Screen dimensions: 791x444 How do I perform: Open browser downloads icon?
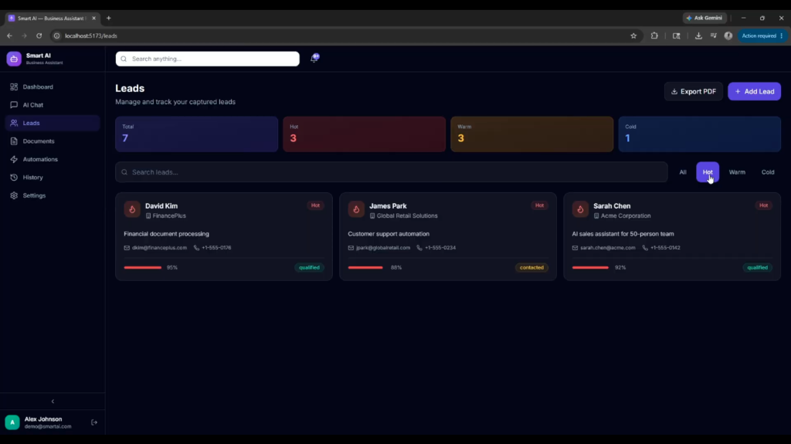pos(698,36)
